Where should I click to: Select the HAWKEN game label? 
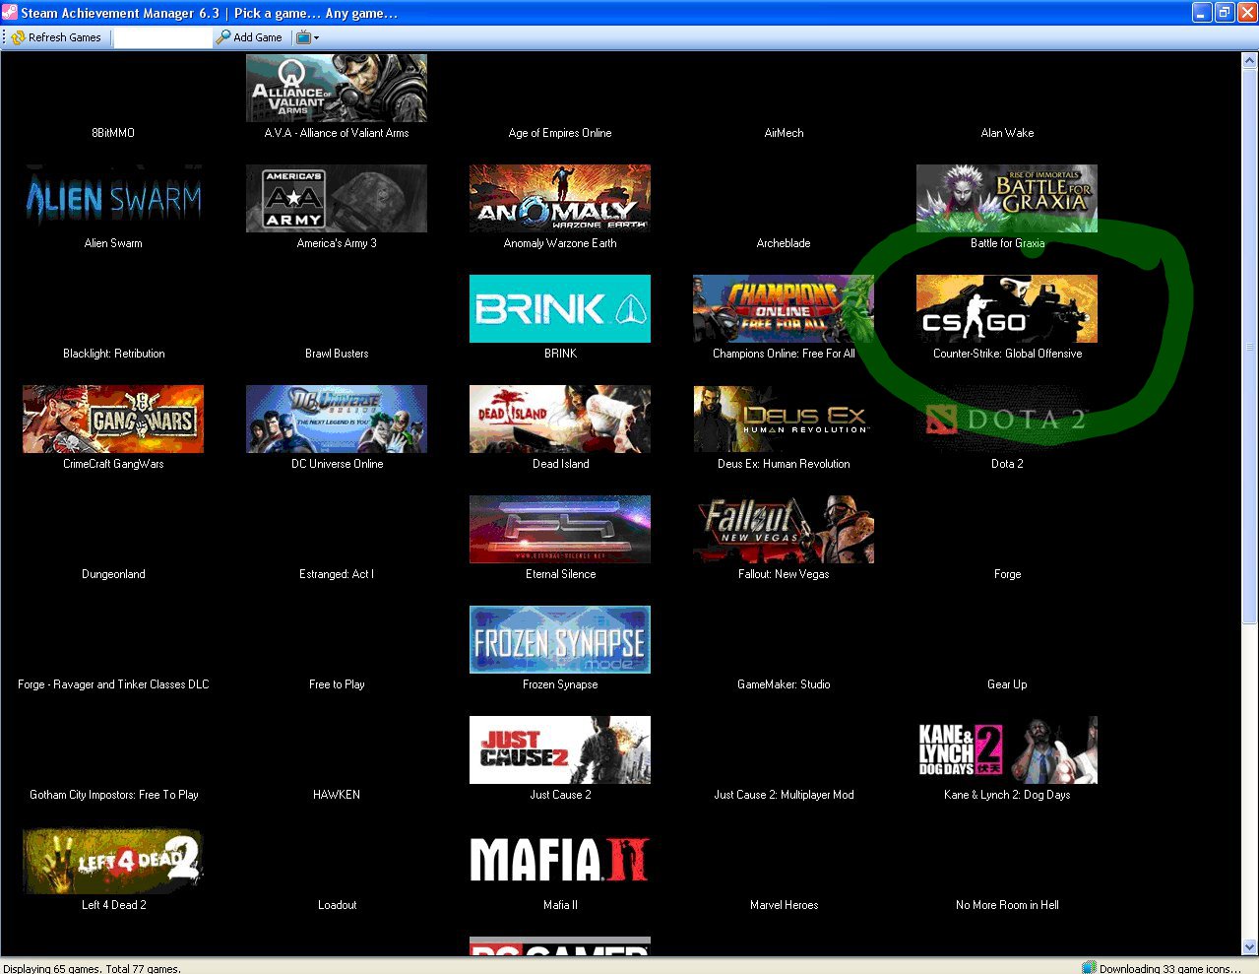click(x=337, y=795)
